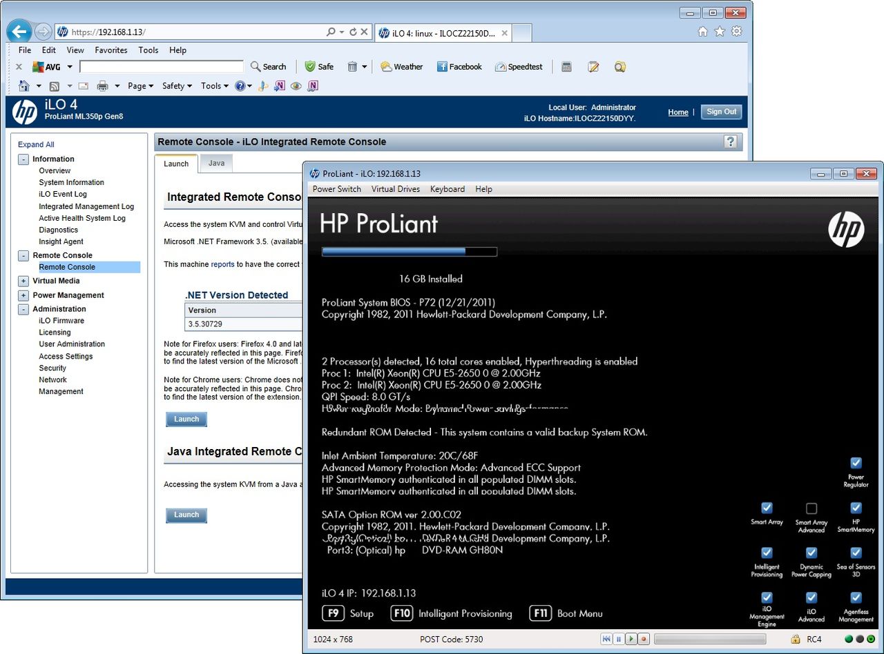This screenshot has width=884, height=654.
Task: Click the Sign Out button
Action: (x=722, y=112)
